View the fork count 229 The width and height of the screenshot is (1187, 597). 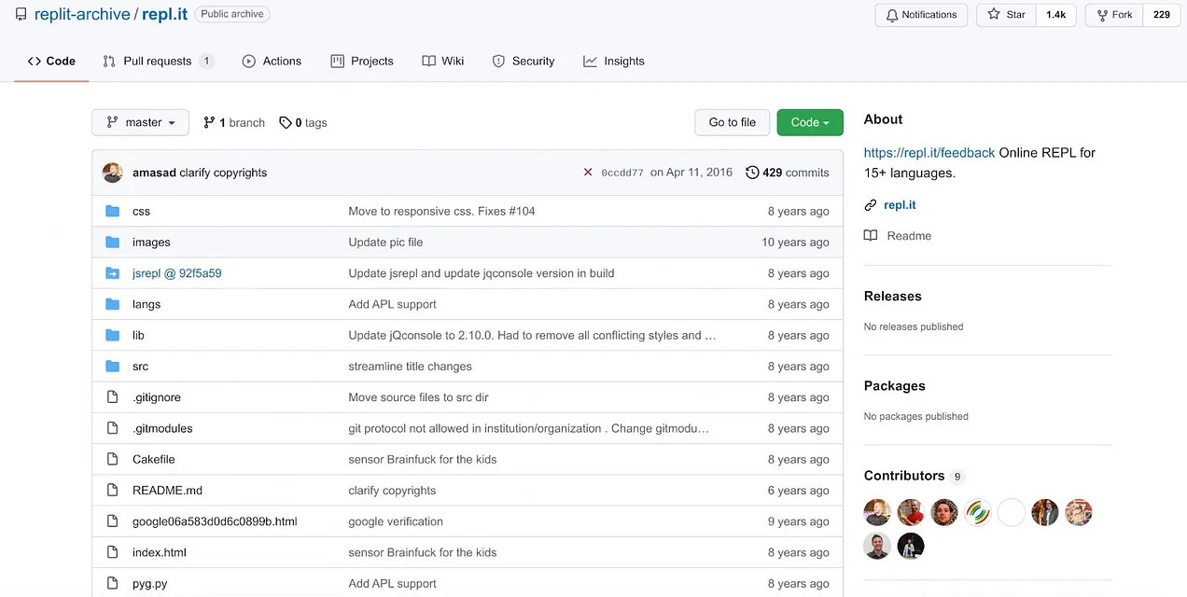[1162, 15]
